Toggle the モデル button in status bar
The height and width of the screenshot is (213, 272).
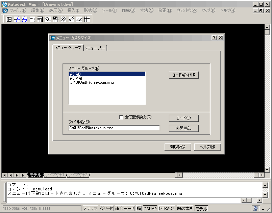click(201, 208)
